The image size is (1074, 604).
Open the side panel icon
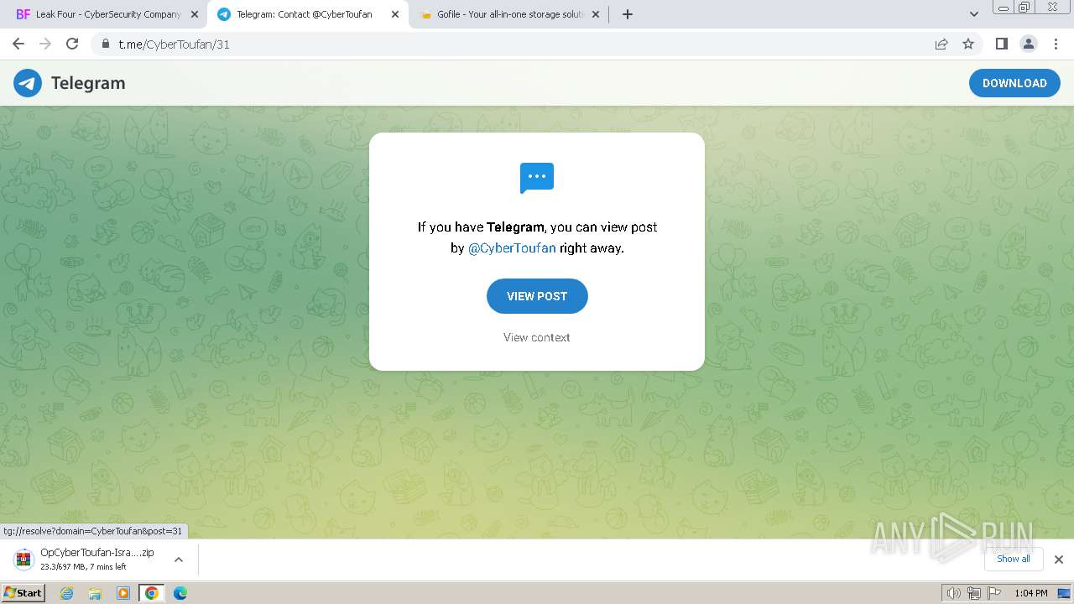1001,44
